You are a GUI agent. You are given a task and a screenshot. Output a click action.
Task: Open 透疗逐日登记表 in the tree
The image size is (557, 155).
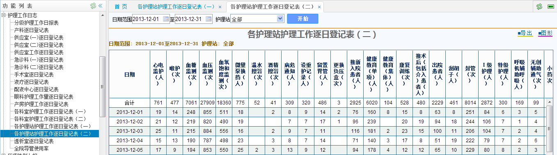[31, 82]
